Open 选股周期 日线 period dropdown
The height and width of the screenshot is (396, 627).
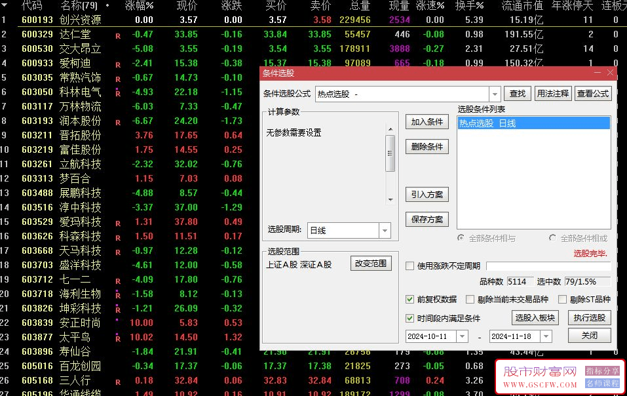[385, 230]
